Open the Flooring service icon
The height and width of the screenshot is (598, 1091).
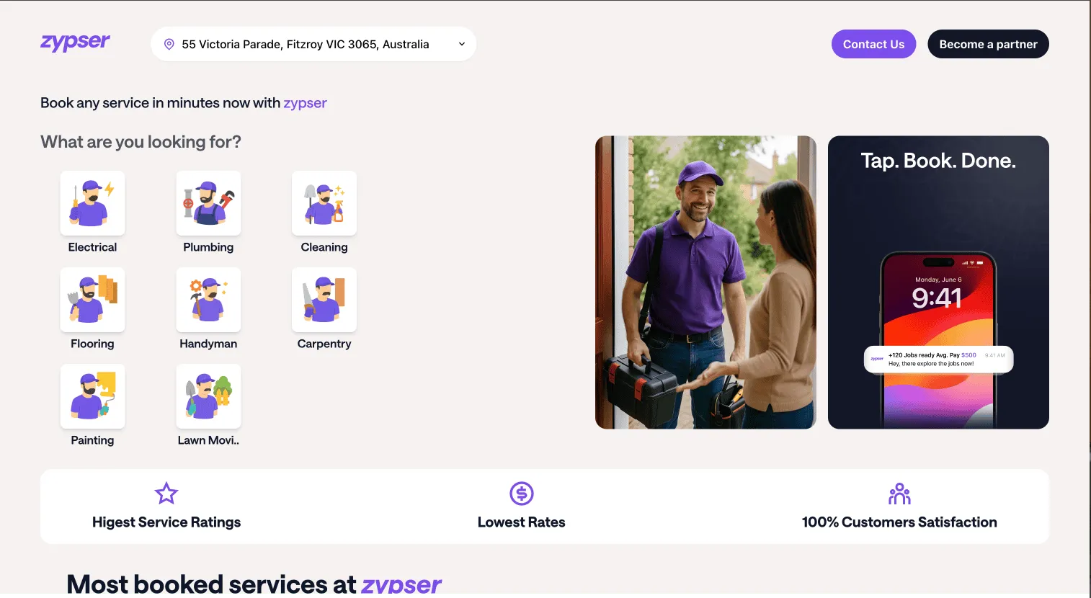[92, 300]
